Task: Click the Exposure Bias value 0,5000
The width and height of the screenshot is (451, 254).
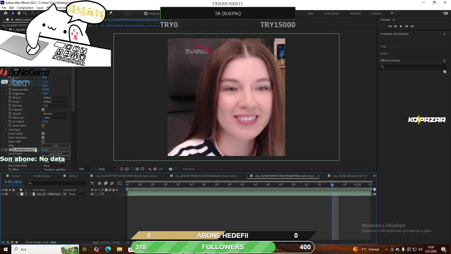Action: pos(45,90)
